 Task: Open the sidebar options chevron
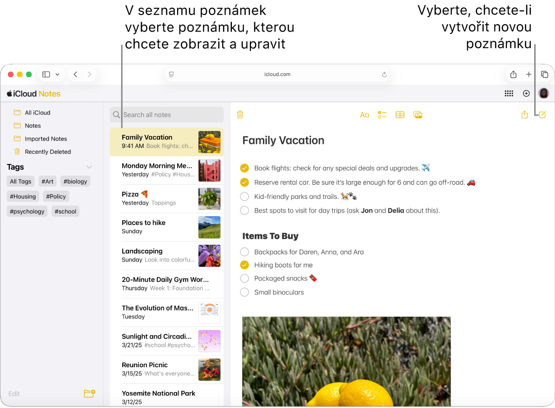pyautogui.click(x=57, y=74)
